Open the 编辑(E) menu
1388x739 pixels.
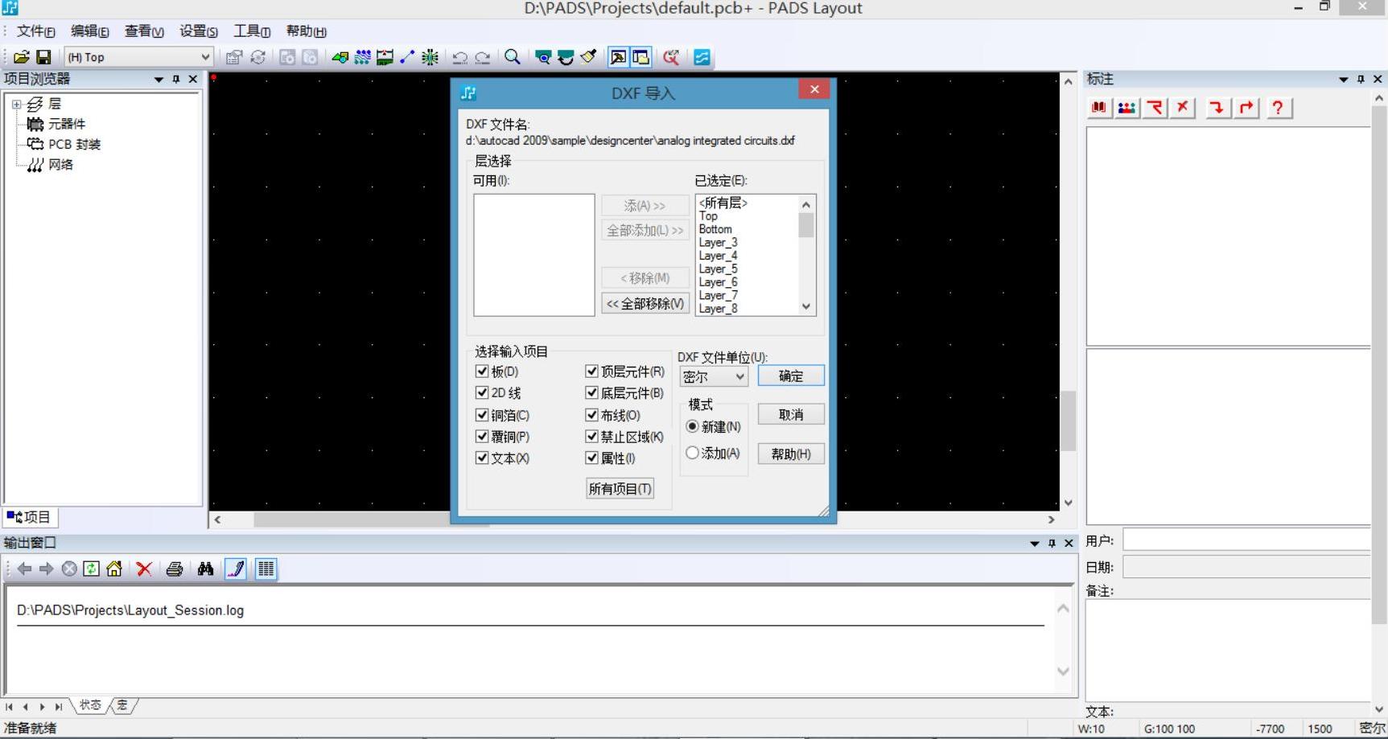point(90,31)
